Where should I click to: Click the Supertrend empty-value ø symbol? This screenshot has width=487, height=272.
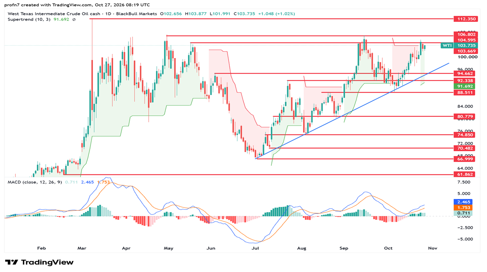74,19
